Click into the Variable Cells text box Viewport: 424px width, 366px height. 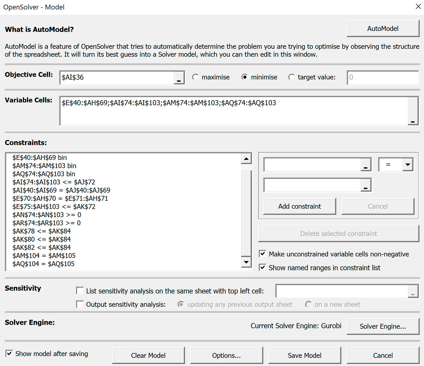[x=234, y=111]
